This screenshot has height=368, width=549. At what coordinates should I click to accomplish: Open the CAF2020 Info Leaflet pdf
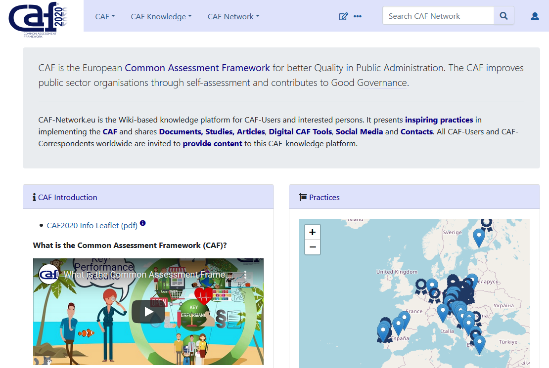pos(92,226)
